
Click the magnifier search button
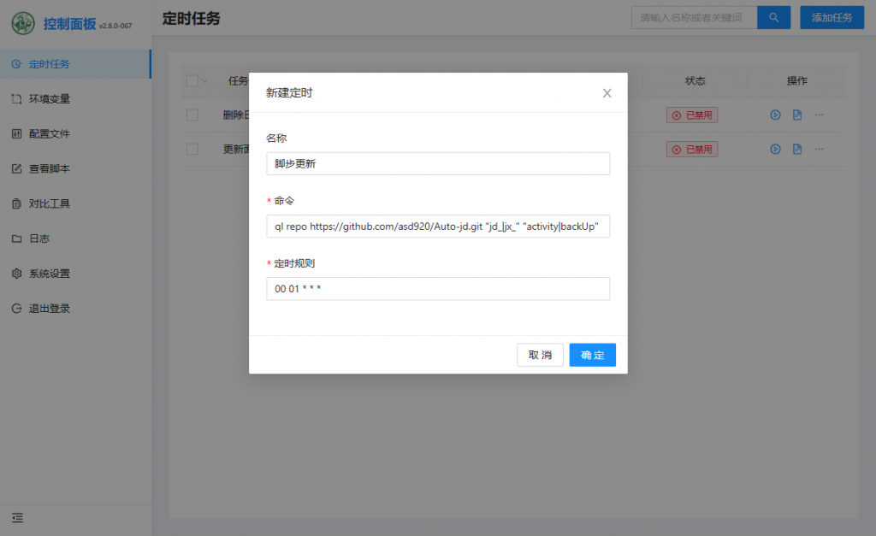tap(773, 17)
